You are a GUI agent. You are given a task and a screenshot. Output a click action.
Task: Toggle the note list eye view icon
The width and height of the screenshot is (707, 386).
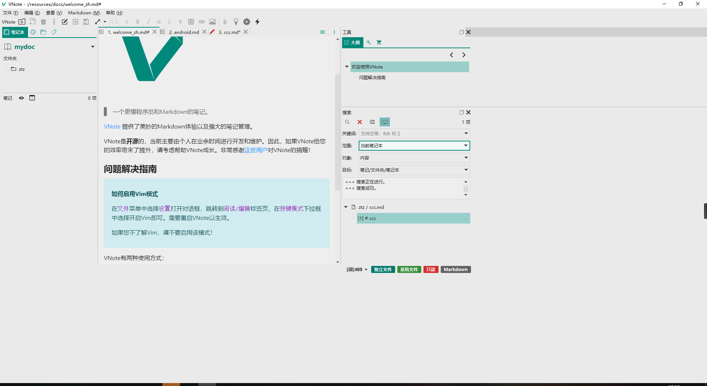click(21, 98)
